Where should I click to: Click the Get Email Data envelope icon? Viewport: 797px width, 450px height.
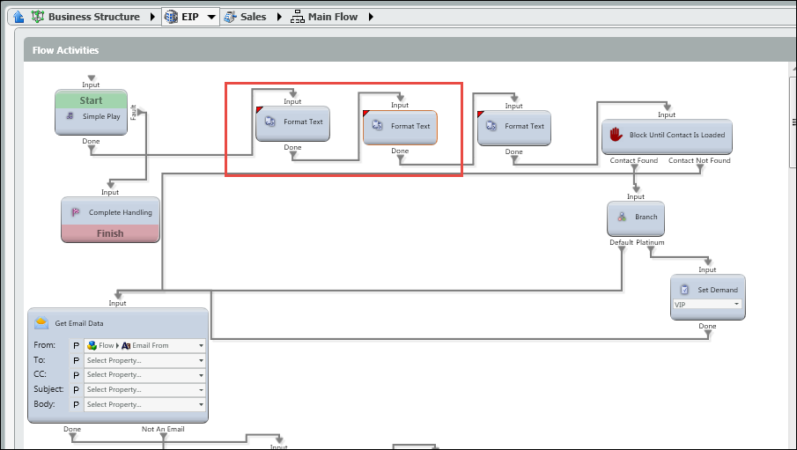(41, 323)
